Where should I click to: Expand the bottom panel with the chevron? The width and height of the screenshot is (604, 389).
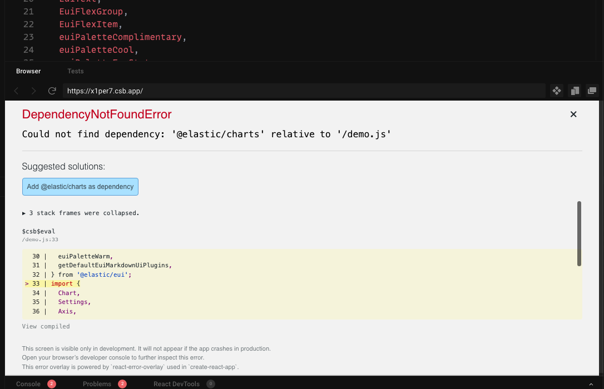(591, 383)
